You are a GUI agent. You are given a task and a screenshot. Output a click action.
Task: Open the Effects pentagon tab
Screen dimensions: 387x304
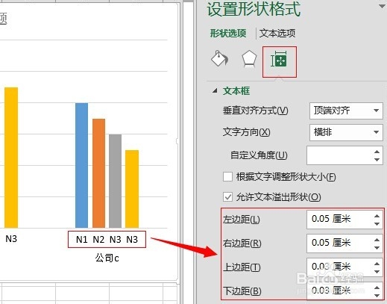[249, 59]
